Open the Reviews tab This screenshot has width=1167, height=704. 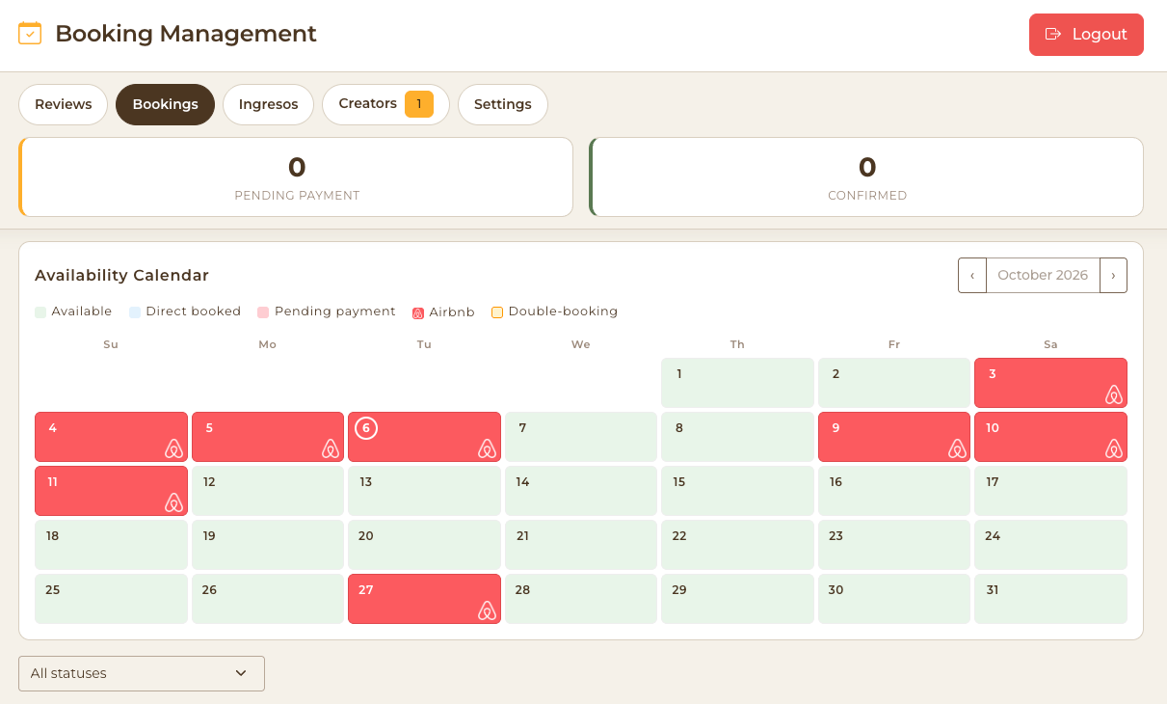[64, 104]
